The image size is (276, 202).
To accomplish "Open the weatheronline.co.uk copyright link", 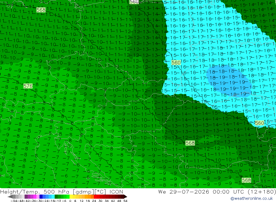I will pos(251,198).
